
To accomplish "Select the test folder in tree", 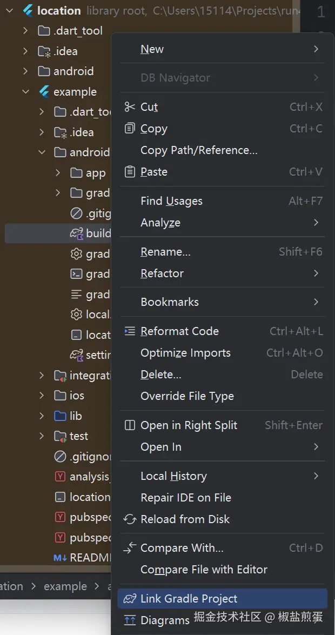I will click(x=78, y=436).
